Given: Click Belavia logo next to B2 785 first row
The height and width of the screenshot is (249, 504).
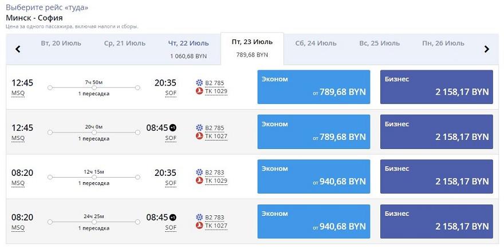Looking at the screenshot, I should [x=199, y=82].
